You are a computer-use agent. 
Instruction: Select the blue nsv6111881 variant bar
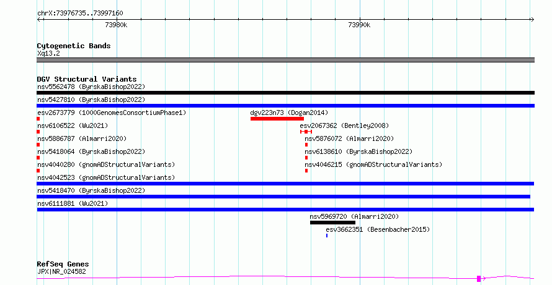coord(285,210)
